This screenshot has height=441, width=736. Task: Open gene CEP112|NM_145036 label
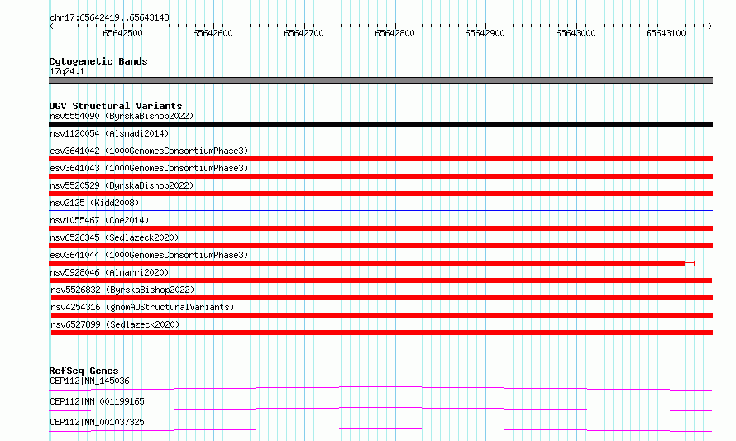pyautogui.click(x=89, y=381)
